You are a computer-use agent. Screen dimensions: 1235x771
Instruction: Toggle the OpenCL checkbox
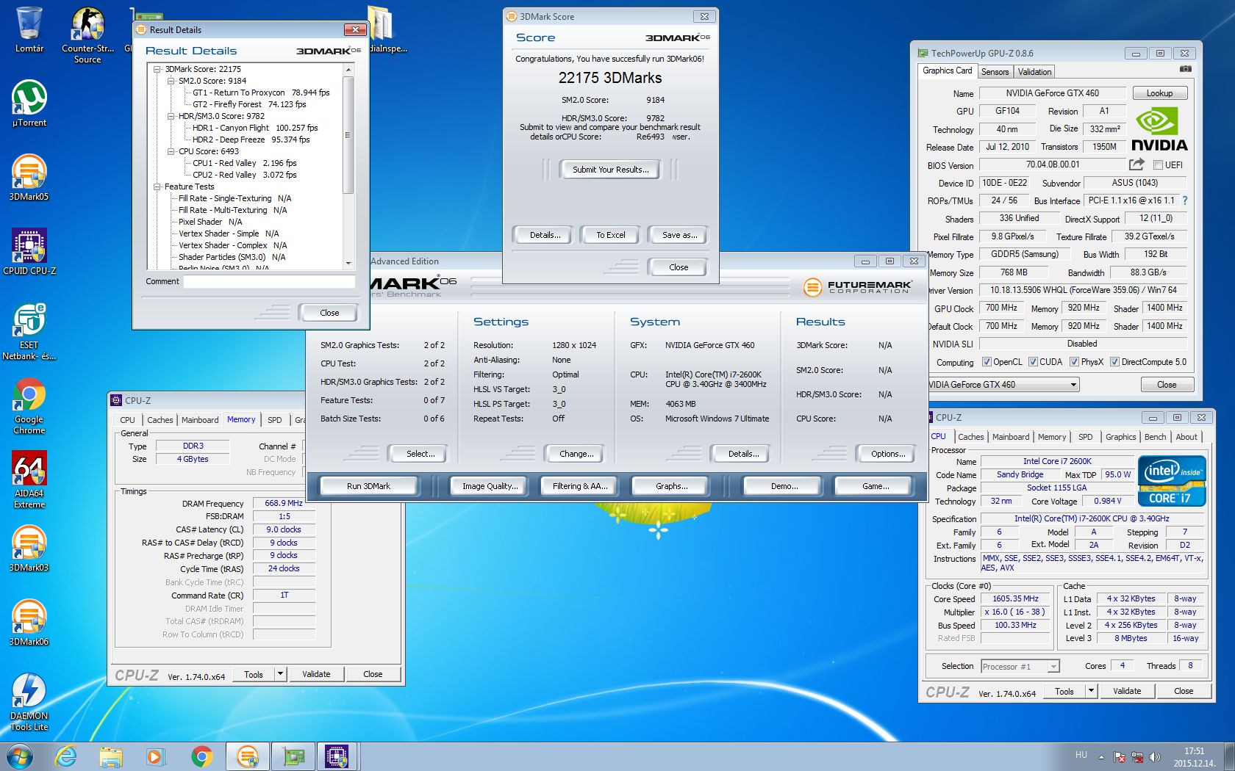[x=987, y=362]
